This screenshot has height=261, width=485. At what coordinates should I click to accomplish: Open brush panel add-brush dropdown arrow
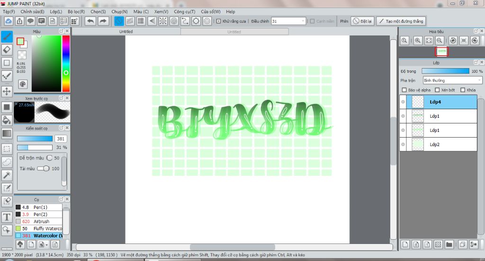[46, 244]
